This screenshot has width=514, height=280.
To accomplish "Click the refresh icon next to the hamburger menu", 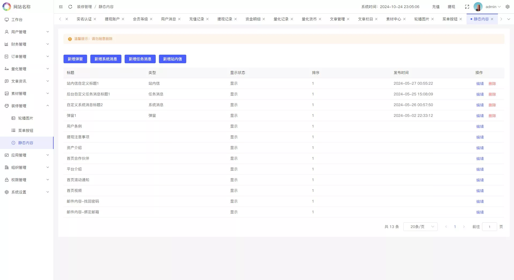I will click(x=70, y=7).
